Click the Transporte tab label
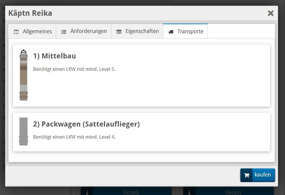The image size is (285, 195). 190,31
